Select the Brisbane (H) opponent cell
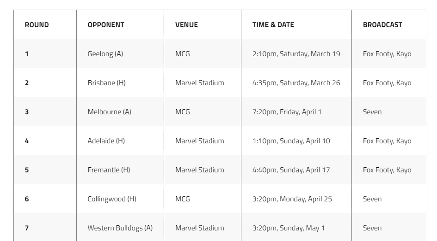The image size is (437, 241). click(x=120, y=83)
